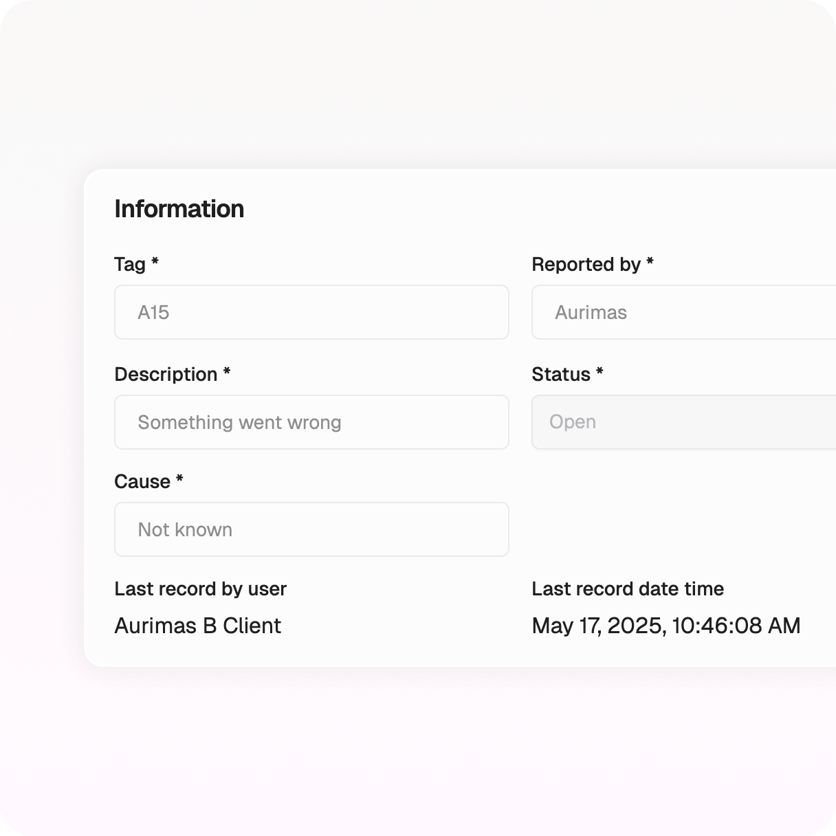This screenshot has width=836, height=836.
Task: Focus the Reported by text field
Action: [683, 312]
